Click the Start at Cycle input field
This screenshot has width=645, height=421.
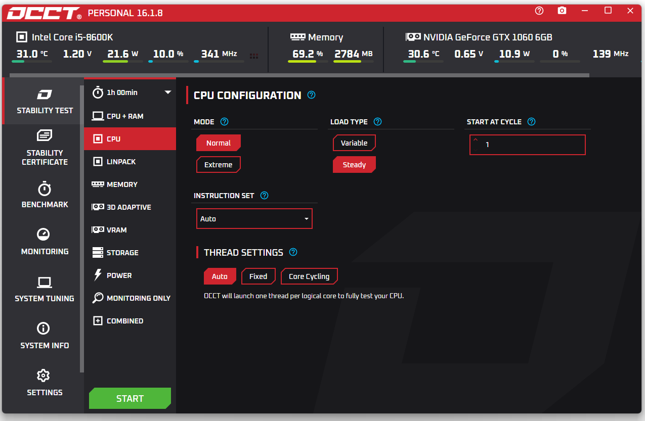(528, 145)
